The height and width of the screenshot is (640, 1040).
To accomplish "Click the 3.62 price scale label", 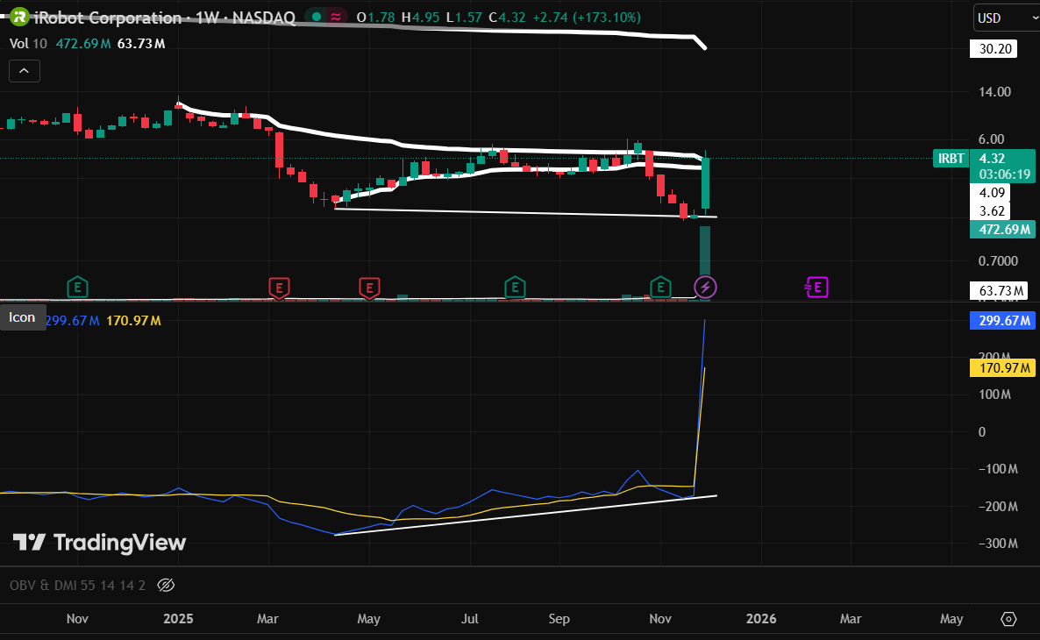I will pos(991,211).
